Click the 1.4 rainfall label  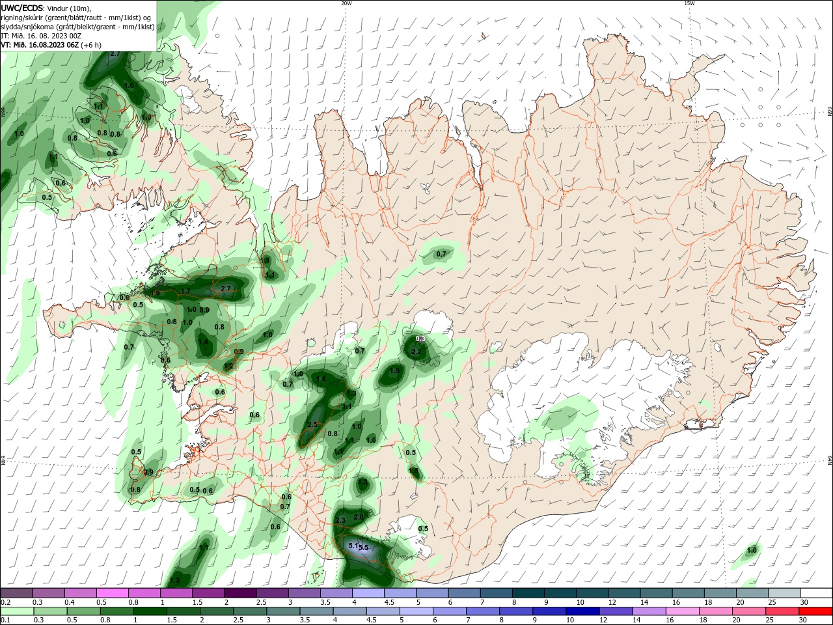point(203,342)
